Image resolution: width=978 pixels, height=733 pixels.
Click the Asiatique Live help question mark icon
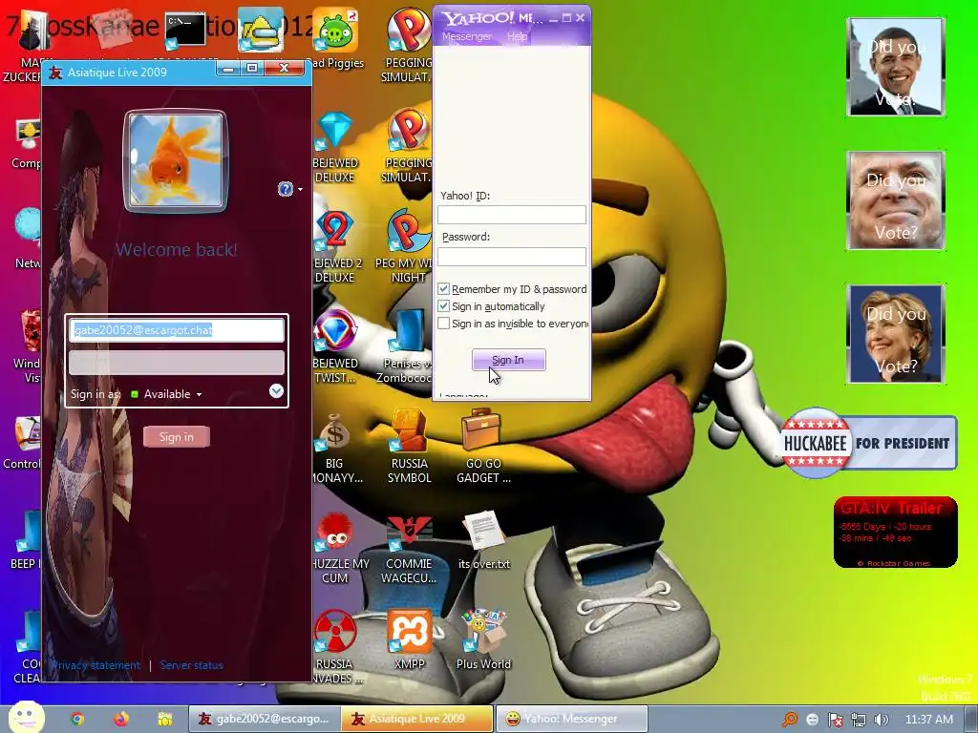285,189
